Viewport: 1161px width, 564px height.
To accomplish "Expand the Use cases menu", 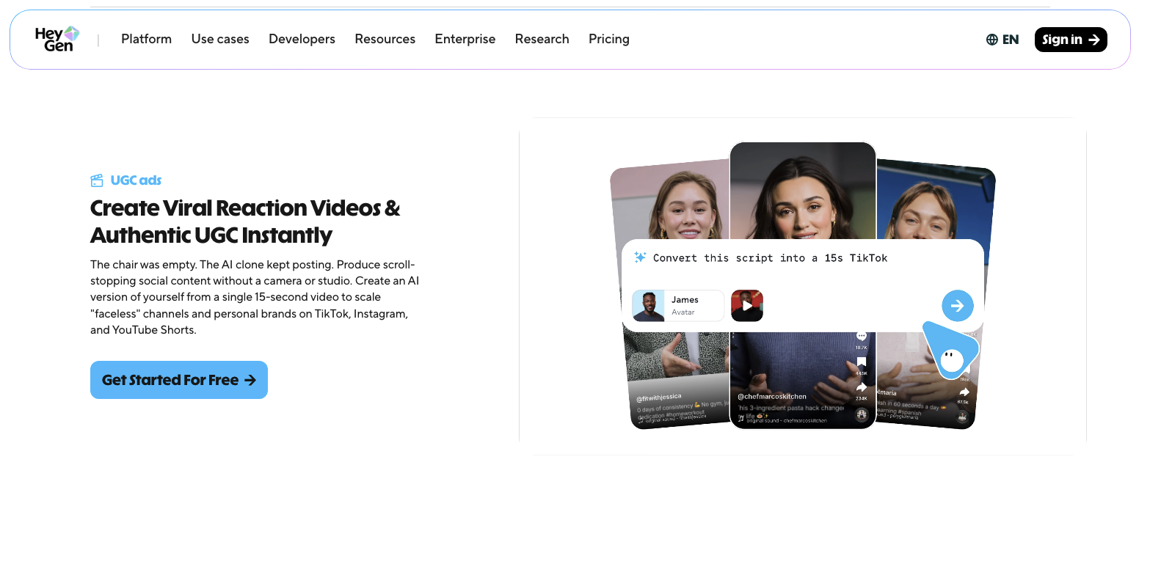I will point(220,40).
